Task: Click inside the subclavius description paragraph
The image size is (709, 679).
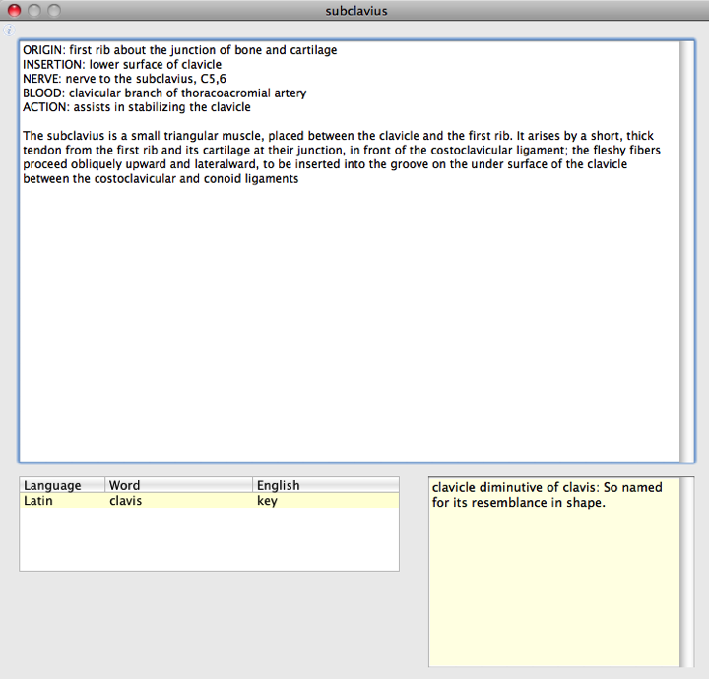Action: 335,157
